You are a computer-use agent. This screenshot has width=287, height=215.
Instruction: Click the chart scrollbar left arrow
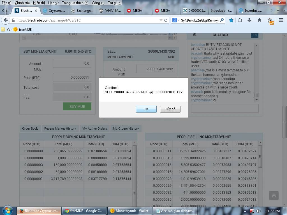point(24,38)
